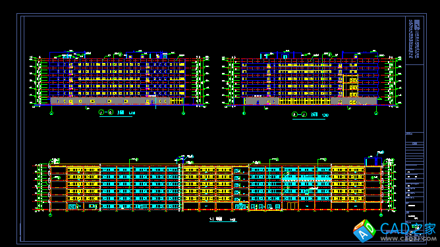Viewport: 440px width, 247px height.
Task: Click axis bubble 6 in top-left elevation title
Action: (111, 112)
